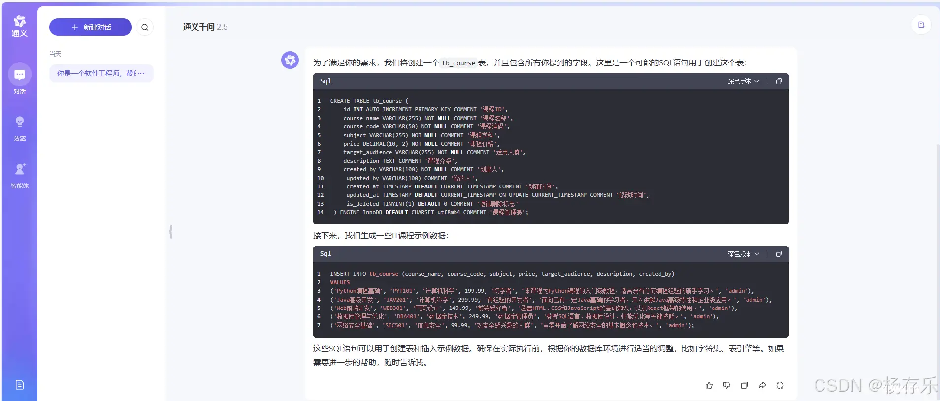Click the Sql label of first code block
This screenshot has width=940, height=401.
click(x=325, y=81)
